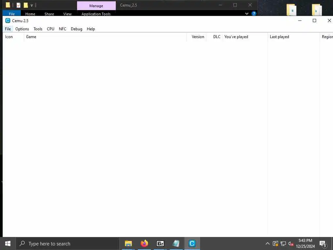Click the Region column header
The image size is (333, 250).
click(326, 37)
